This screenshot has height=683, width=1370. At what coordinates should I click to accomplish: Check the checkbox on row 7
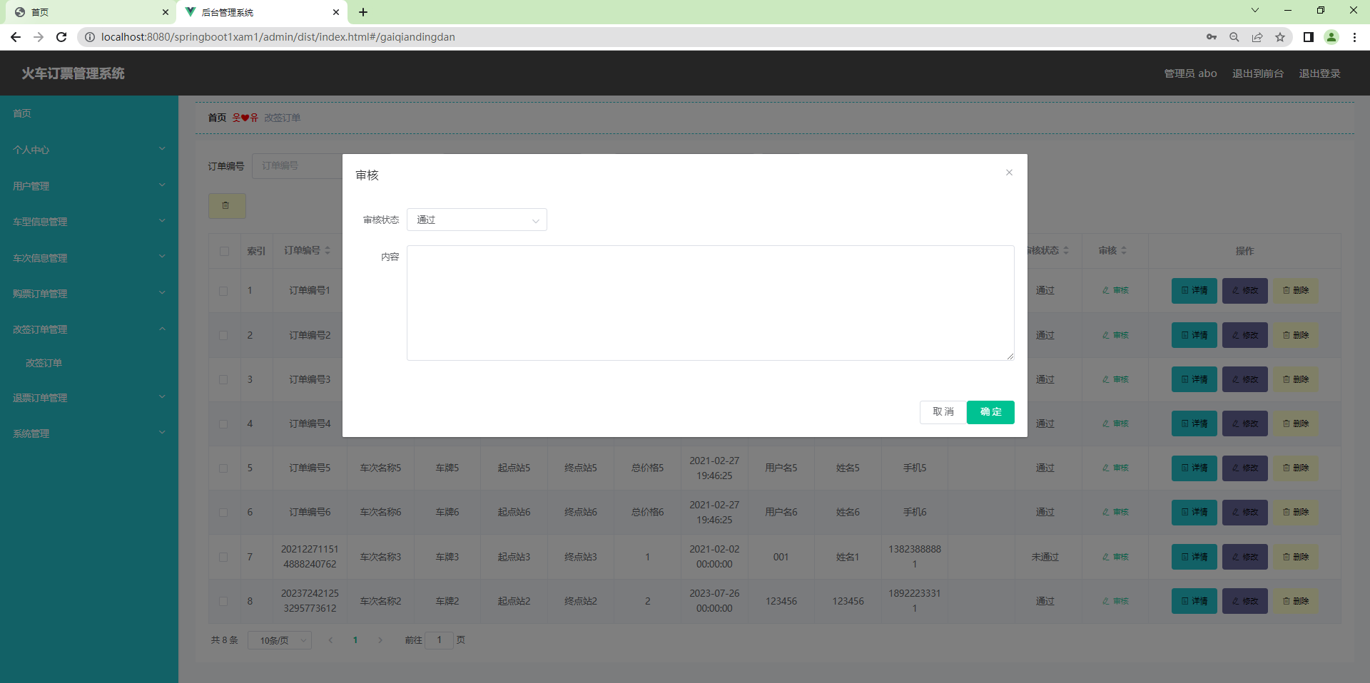[223, 558]
